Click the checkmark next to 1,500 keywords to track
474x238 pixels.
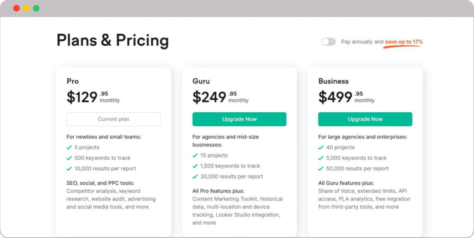(195, 166)
